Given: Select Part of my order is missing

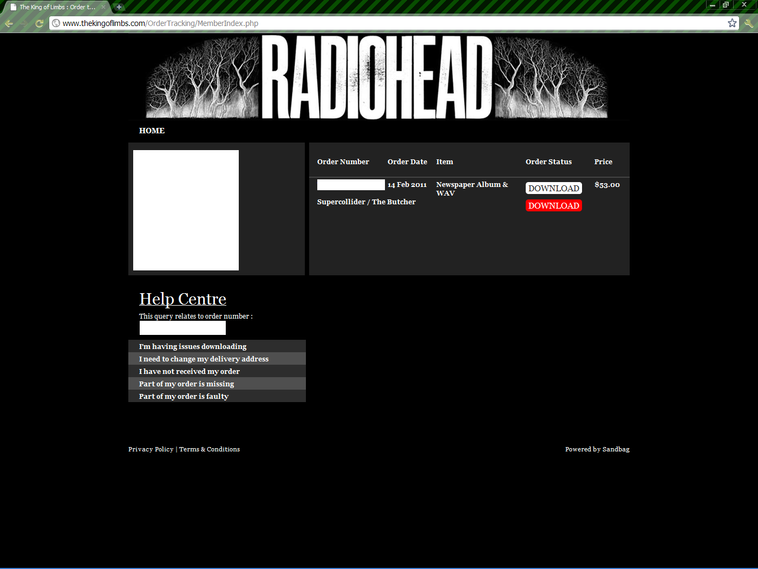Looking at the screenshot, I should 217,384.
